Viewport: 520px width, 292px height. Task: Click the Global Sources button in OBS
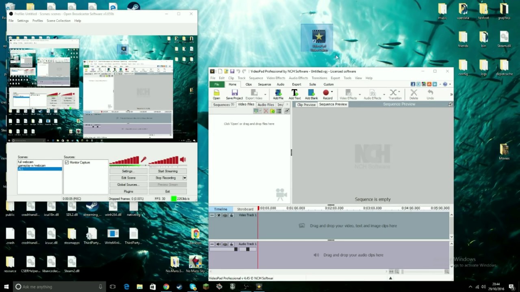click(x=128, y=185)
